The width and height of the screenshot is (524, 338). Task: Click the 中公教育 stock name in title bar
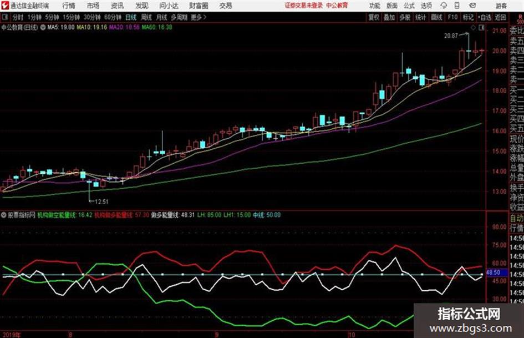pyautogui.click(x=337, y=6)
